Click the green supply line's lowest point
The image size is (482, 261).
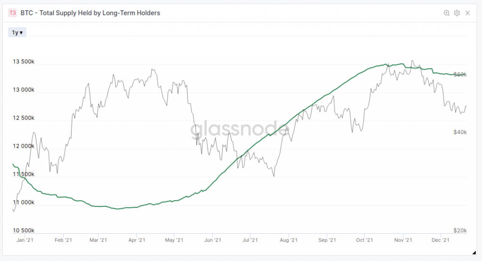(x=118, y=209)
